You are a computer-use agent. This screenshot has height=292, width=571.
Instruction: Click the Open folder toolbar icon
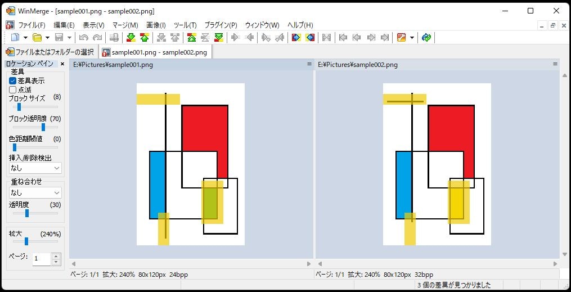click(x=37, y=37)
